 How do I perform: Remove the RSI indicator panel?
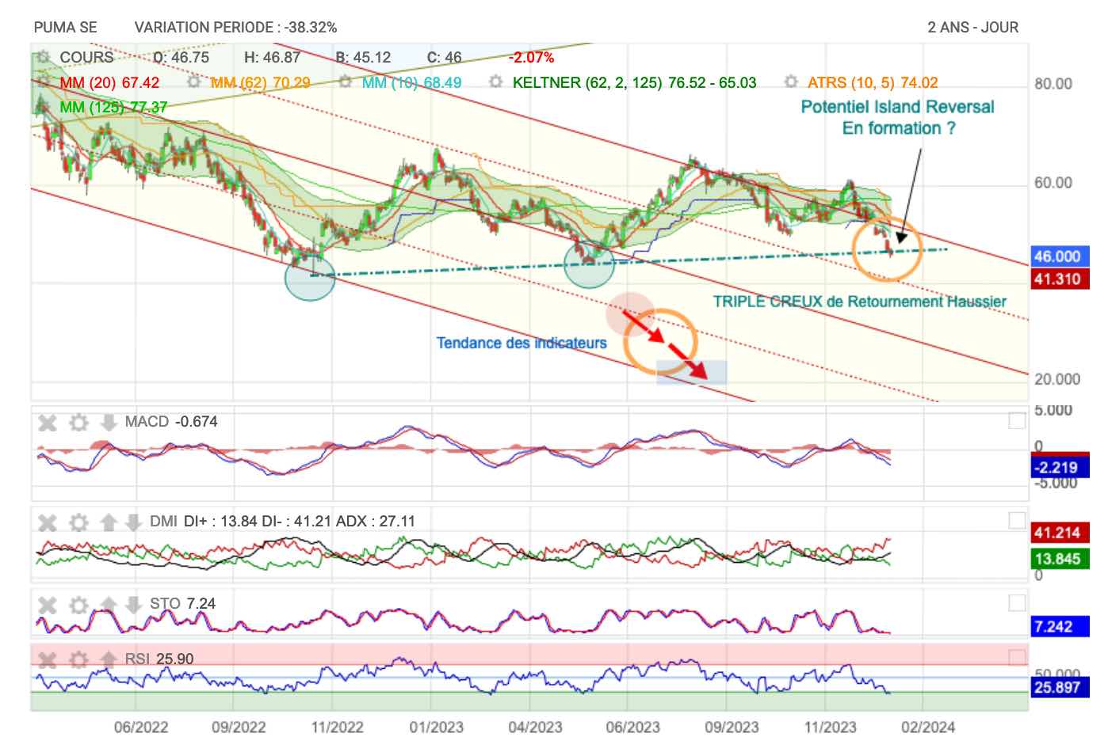click(48, 659)
